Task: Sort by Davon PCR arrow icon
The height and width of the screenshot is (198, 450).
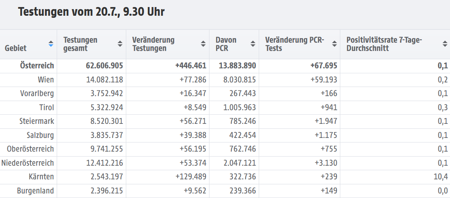Action: pos(253,44)
